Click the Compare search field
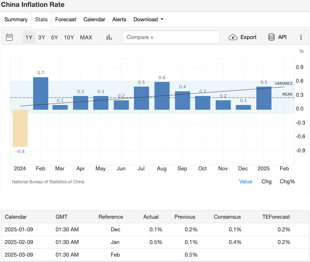Image resolution: width=310 pixels, height=262 pixels. tap(171, 37)
